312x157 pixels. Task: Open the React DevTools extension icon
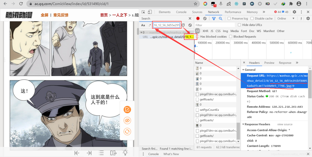click(x=236, y=4)
